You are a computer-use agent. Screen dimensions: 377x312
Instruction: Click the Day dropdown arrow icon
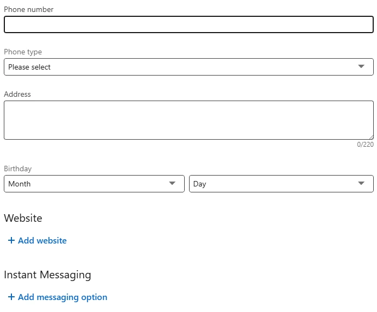[361, 184]
